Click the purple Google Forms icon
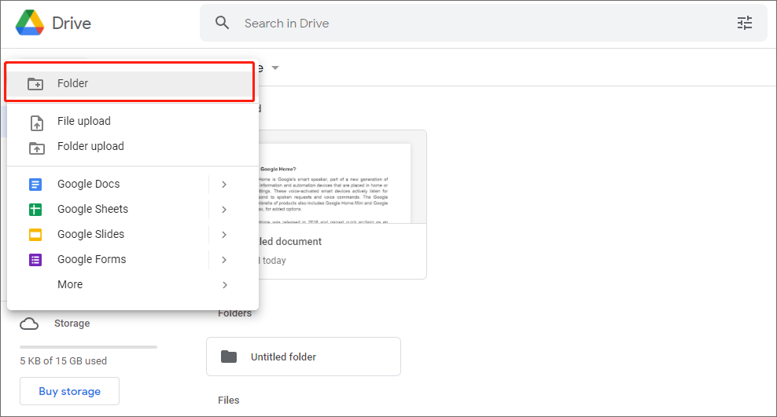The width and height of the screenshot is (777, 417). pyautogui.click(x=35, y=260)
